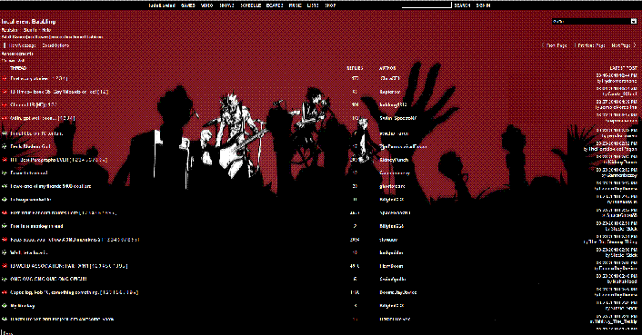The height and width of the screenshot is (335, 642).
Task: Open the 'Capes log, Feb 10' thread
Action: 74,292
